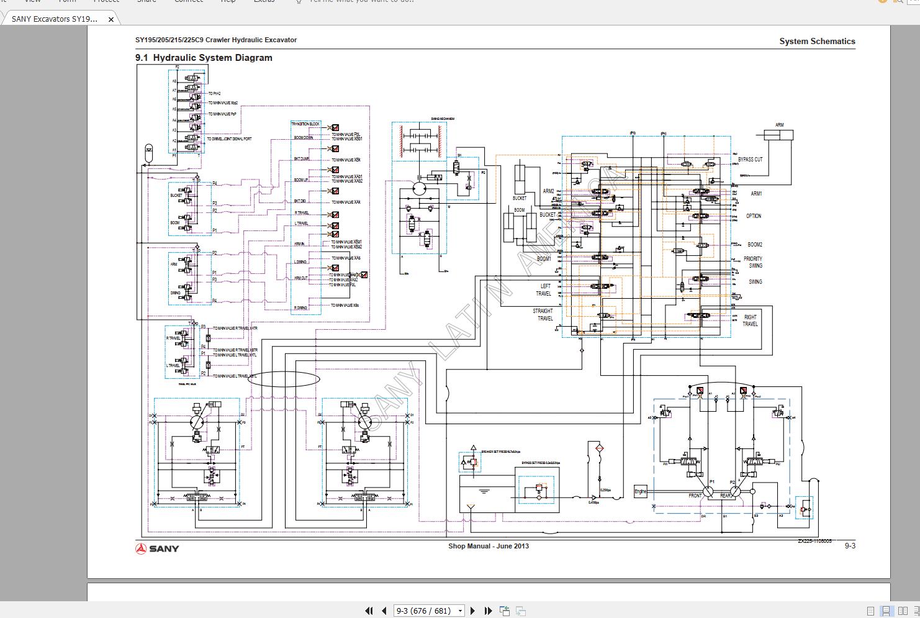
Task: Click the 'RIGHT TRAVEL' valve label
Action: (x=750, y=320)
